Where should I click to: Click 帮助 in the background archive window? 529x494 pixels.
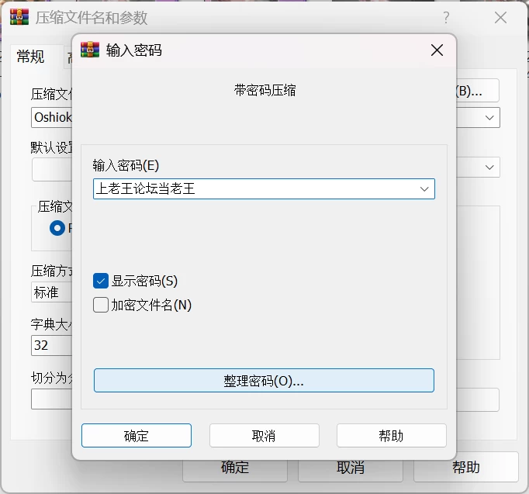[x=466, y=468]
